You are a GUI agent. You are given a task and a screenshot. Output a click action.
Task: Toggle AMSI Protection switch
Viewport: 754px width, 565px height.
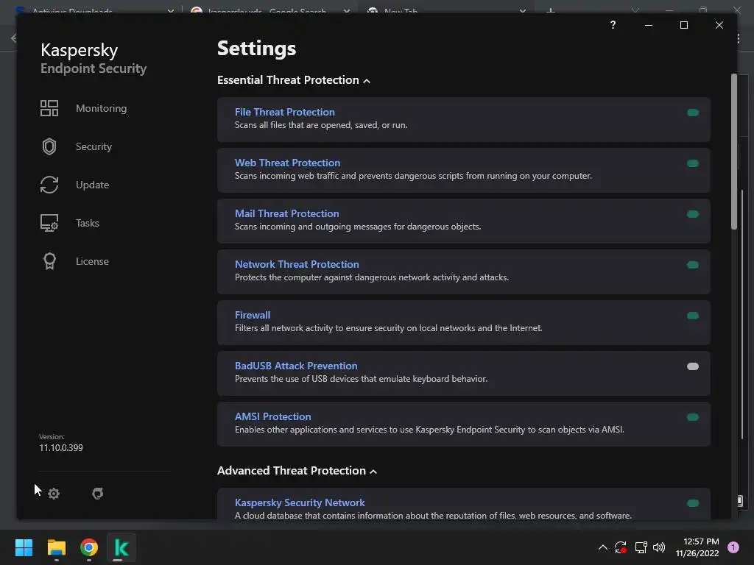pyautogui.click(x=693, y=417)
